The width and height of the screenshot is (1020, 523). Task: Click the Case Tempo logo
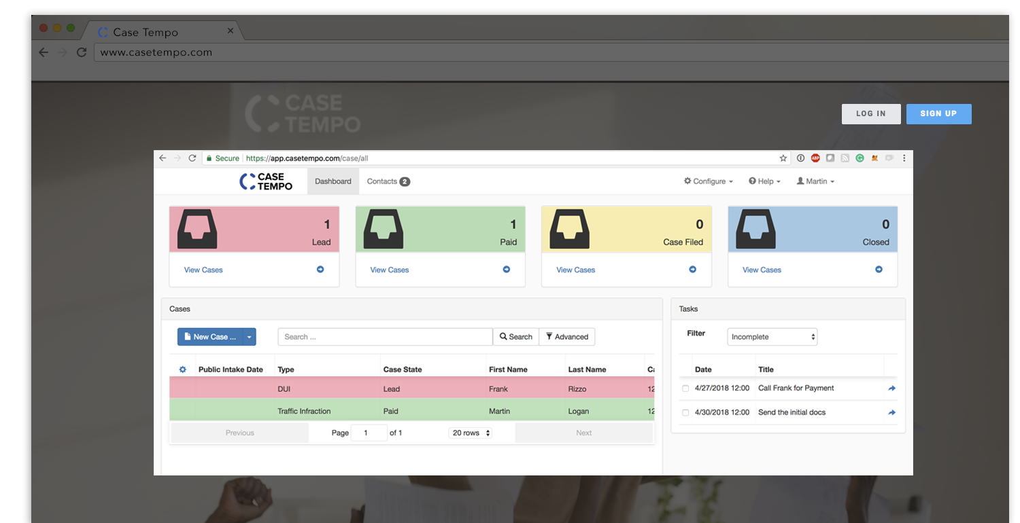point(265,181)
